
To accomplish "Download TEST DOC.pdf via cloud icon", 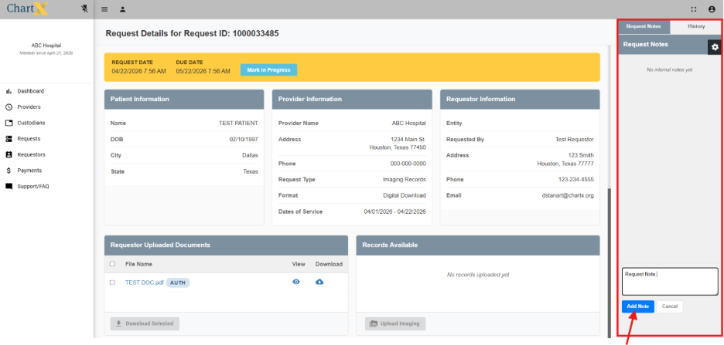I will pos(320,282).
